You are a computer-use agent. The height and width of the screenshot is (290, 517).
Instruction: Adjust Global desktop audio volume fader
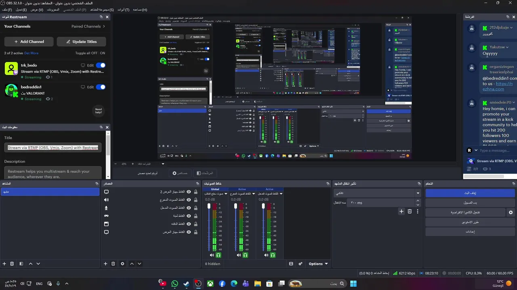209,206
